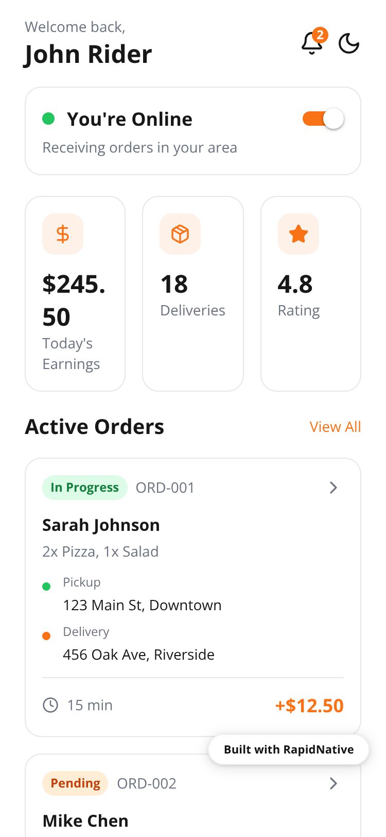This screenshot has height=837, width=386.
Task: Expand order ORD-001 with chevron arrow
Action: (x=334, y=488)
